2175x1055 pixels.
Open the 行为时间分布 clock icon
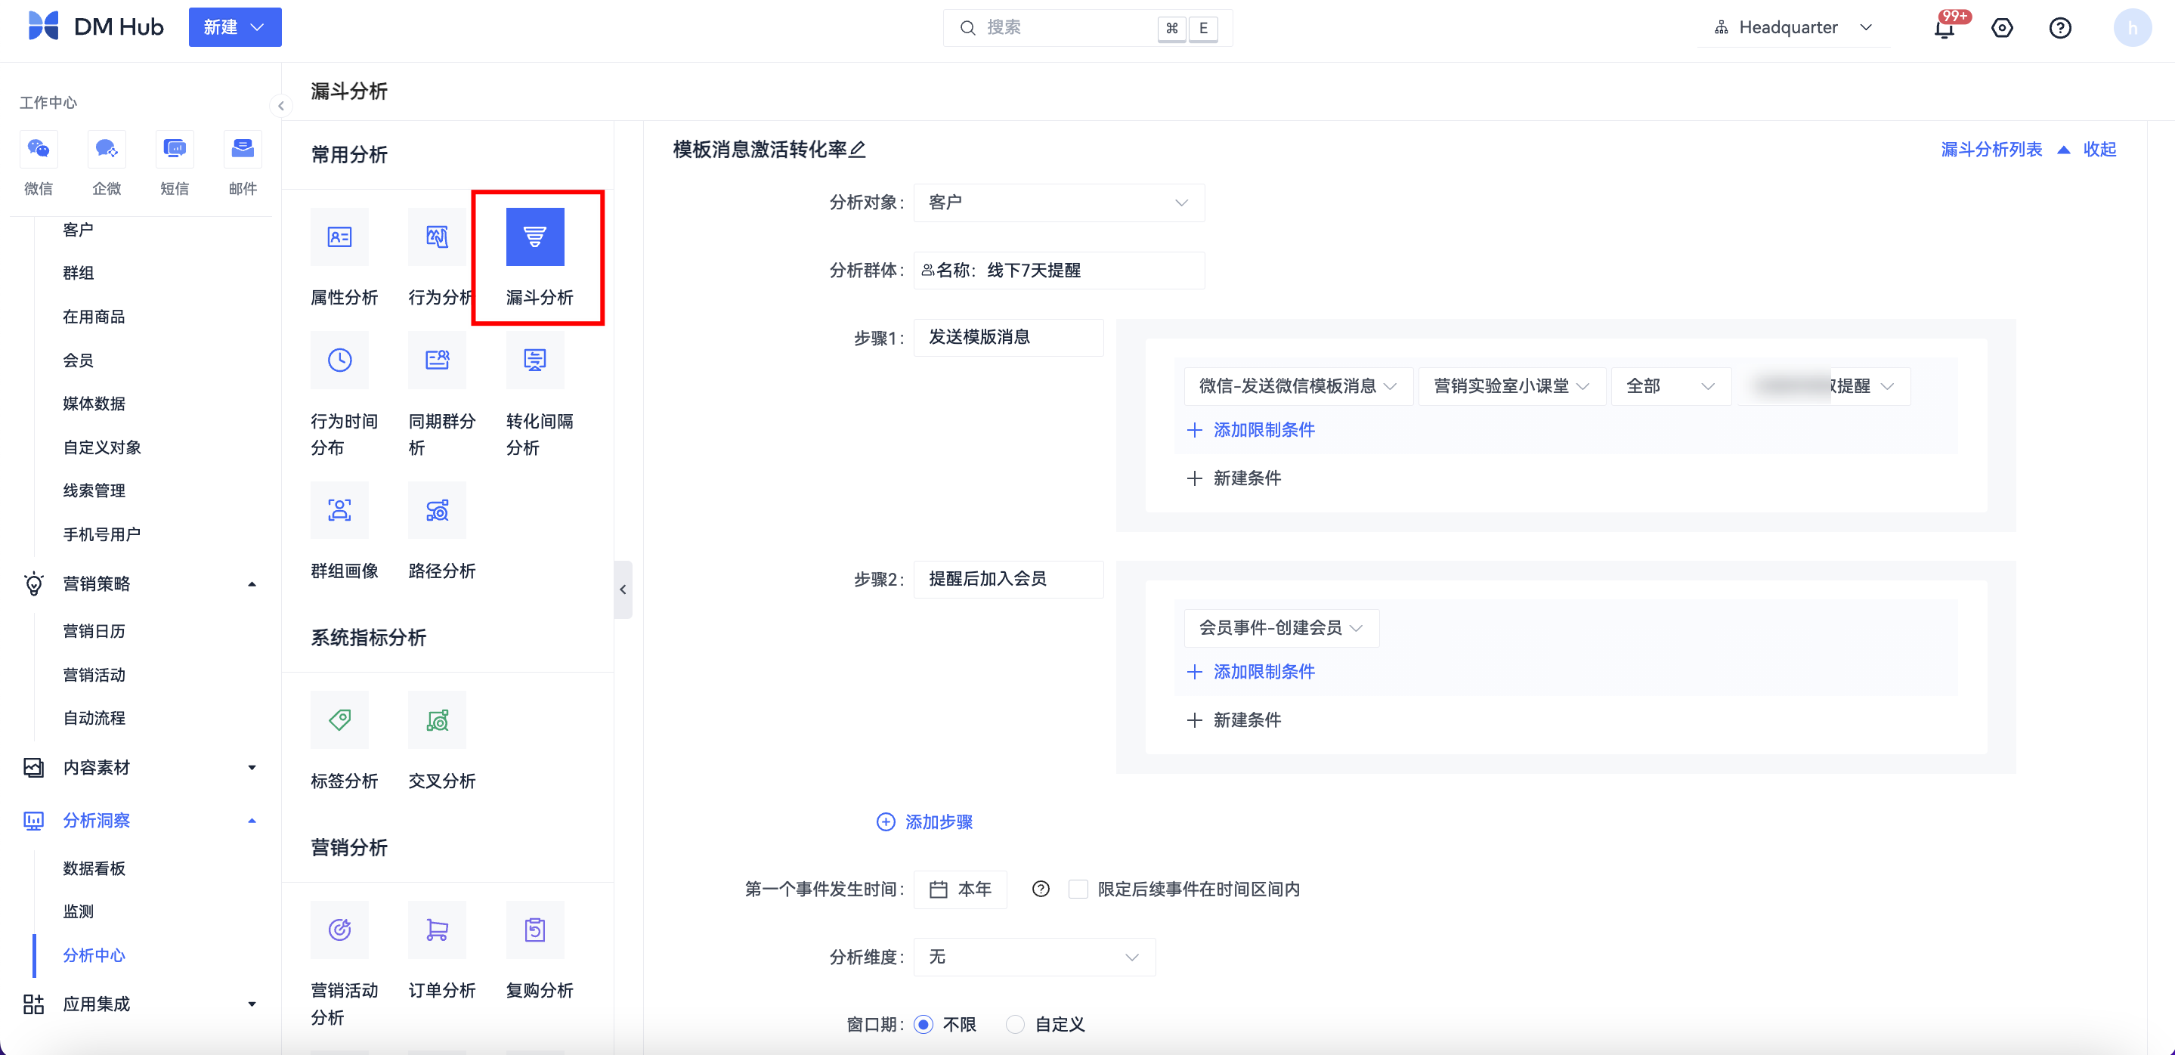[x=339, y=360]
